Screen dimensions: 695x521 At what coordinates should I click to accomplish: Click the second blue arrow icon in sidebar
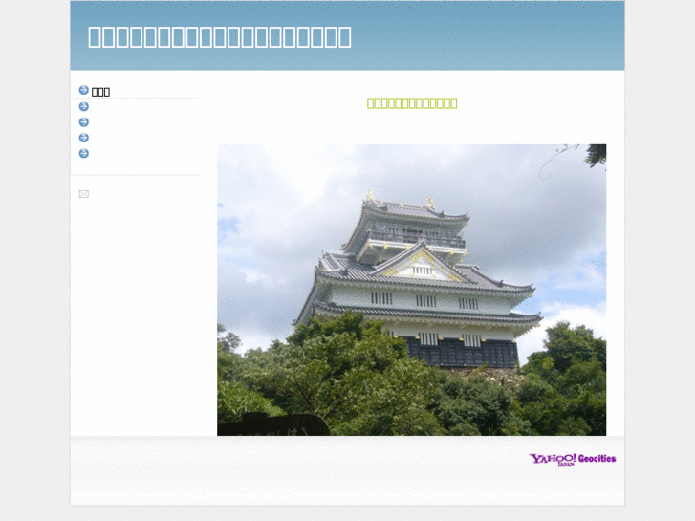pos(84,106)
